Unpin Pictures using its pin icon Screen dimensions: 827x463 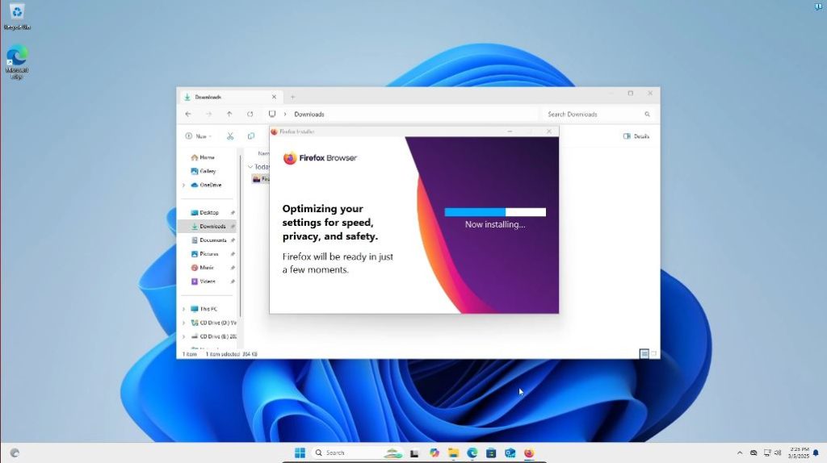click(233, 253)
